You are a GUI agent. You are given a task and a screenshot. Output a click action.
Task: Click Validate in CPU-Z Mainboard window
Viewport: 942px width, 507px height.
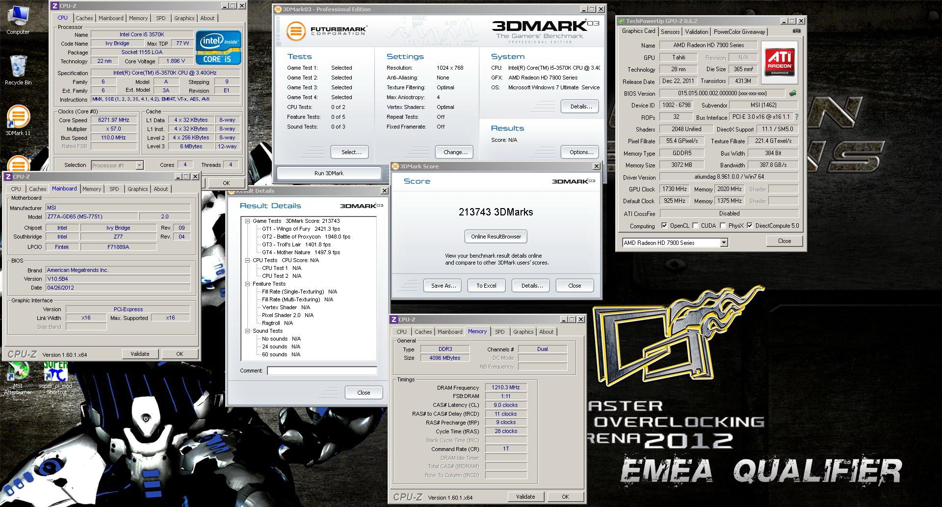[140, 354]
